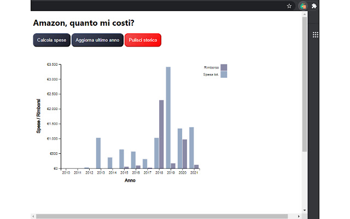Click the 2013 spending bar
350x219 pixels.
pyautogui.click(x=98, y=153)
